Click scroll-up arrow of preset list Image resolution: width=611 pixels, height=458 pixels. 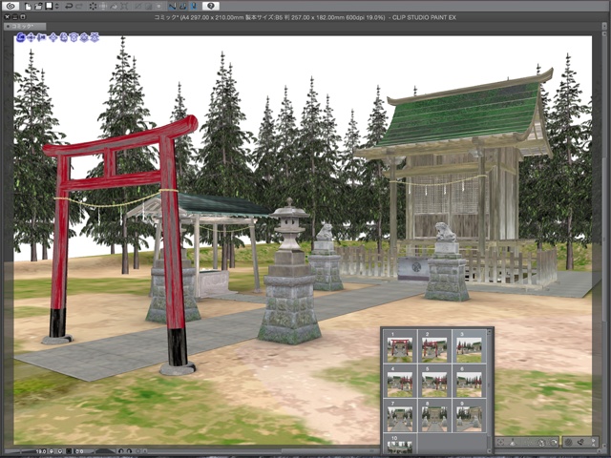coord(489,332)
